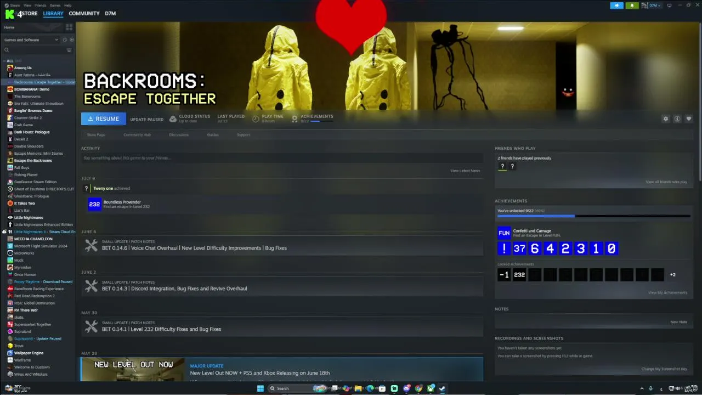This screenshot has height=395, width=702.
Task: Click the 232 Boundless Provender achievement icon
Action: click(x=94, y=204)
